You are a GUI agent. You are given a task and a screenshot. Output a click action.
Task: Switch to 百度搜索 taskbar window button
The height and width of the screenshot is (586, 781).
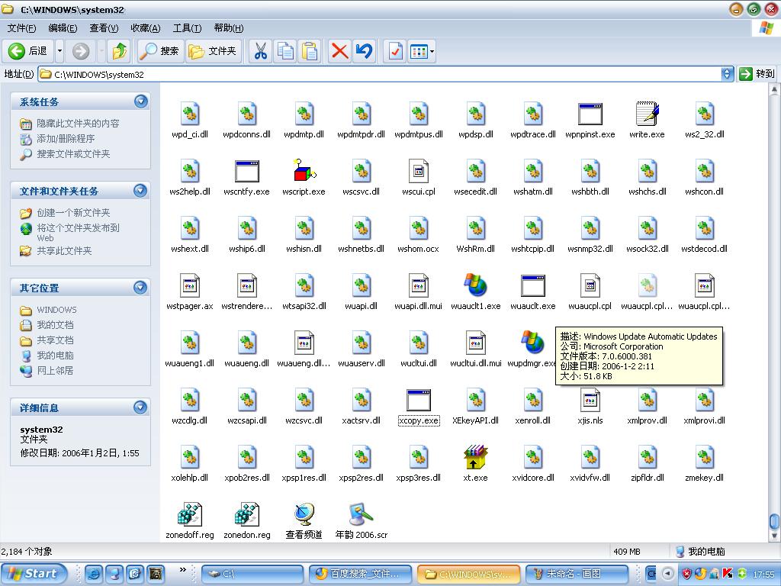pyautogui.click(x=361, y=574)
